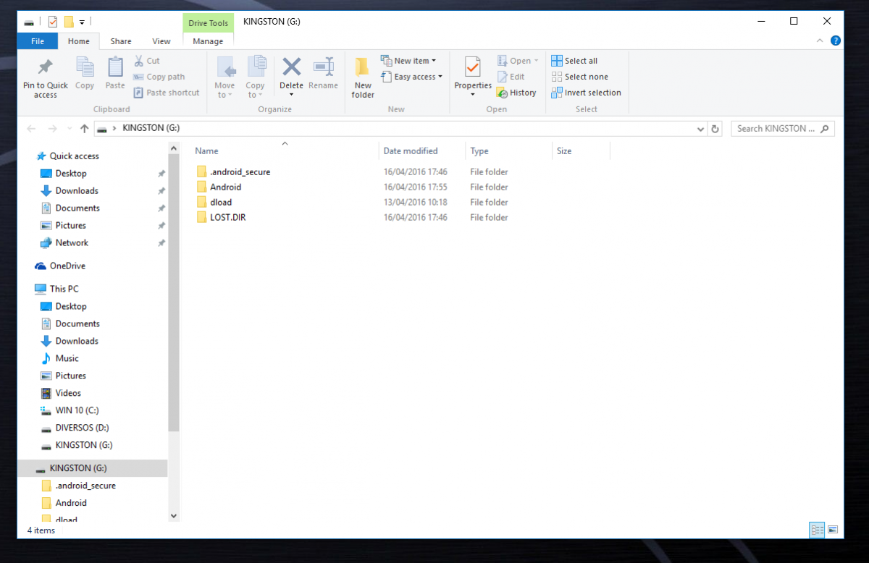Viewport: 869px width, 563px height.
Task: Open Recent locations dropdown arrow
Action: [x=70, y=129]
